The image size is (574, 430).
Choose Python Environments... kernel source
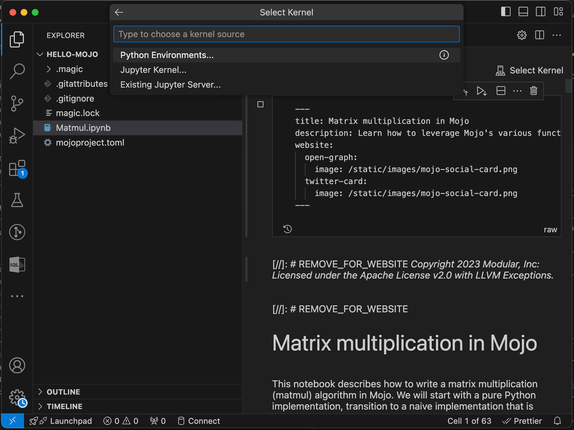tap(286, 55)
